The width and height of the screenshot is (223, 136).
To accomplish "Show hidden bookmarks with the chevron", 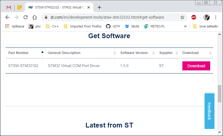I will coord(186,26).
